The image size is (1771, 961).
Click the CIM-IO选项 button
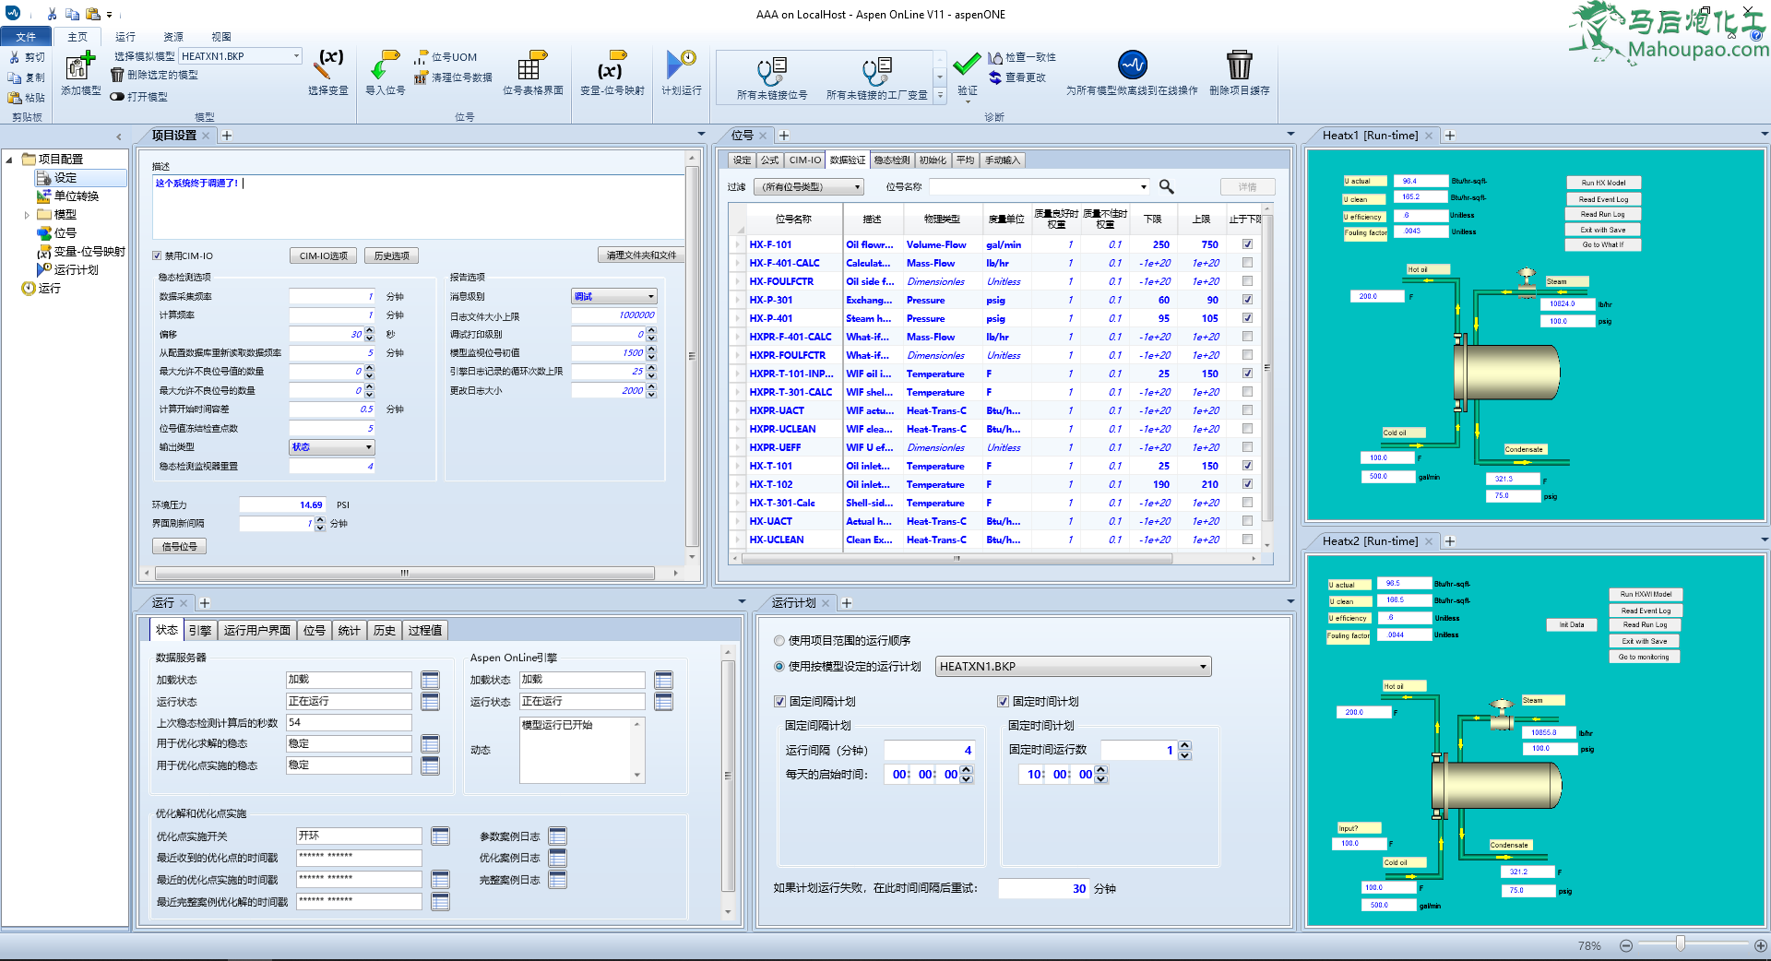[x=324, y=255]
